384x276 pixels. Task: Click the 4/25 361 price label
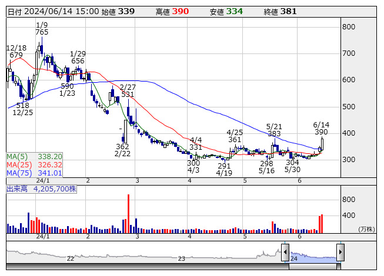[x=235, y=136]
